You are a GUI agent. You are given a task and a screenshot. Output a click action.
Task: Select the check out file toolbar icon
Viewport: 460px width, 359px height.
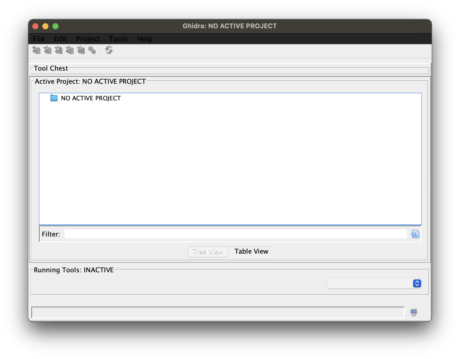coord(48,50)
